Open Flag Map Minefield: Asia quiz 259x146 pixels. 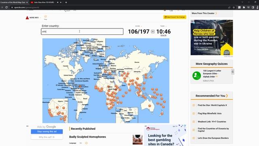pos(210,114)
